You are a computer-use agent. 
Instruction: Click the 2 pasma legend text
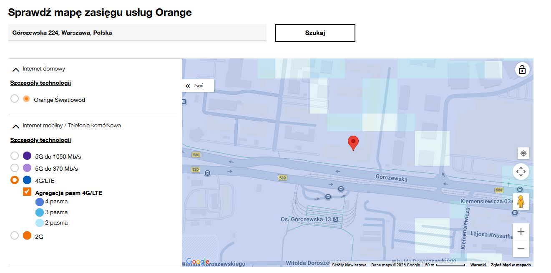pyautogui.click(x=56, y=222)
